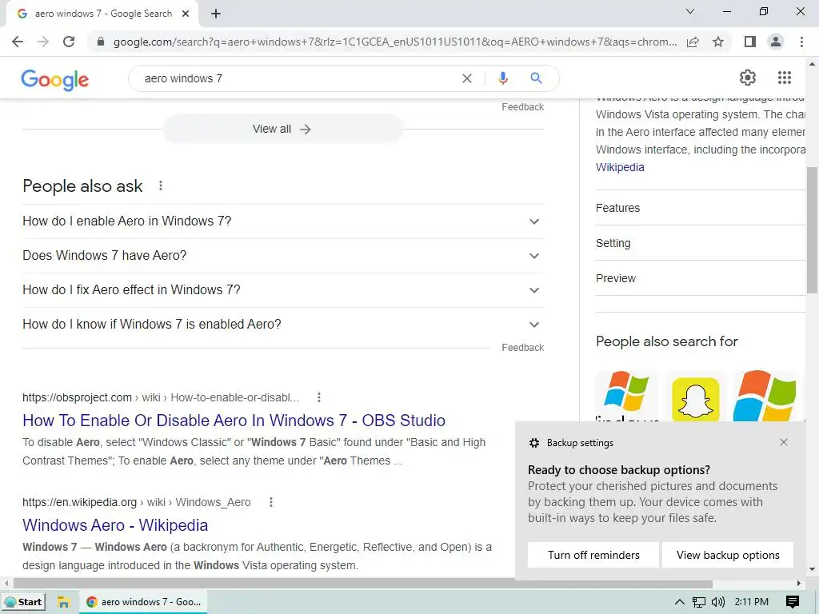The image size is (819, 614).
Task: Open options for obsproject.com result
Action: click(318, 398)
